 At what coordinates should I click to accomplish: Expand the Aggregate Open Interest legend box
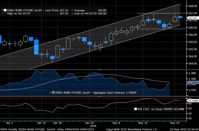(51, 92)
